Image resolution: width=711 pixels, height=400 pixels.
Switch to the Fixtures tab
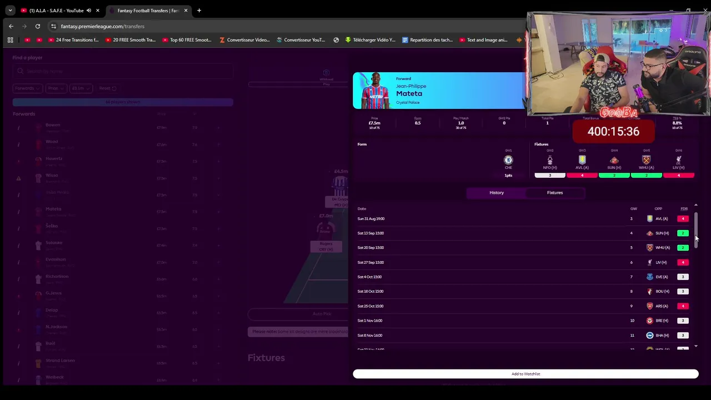555,193
